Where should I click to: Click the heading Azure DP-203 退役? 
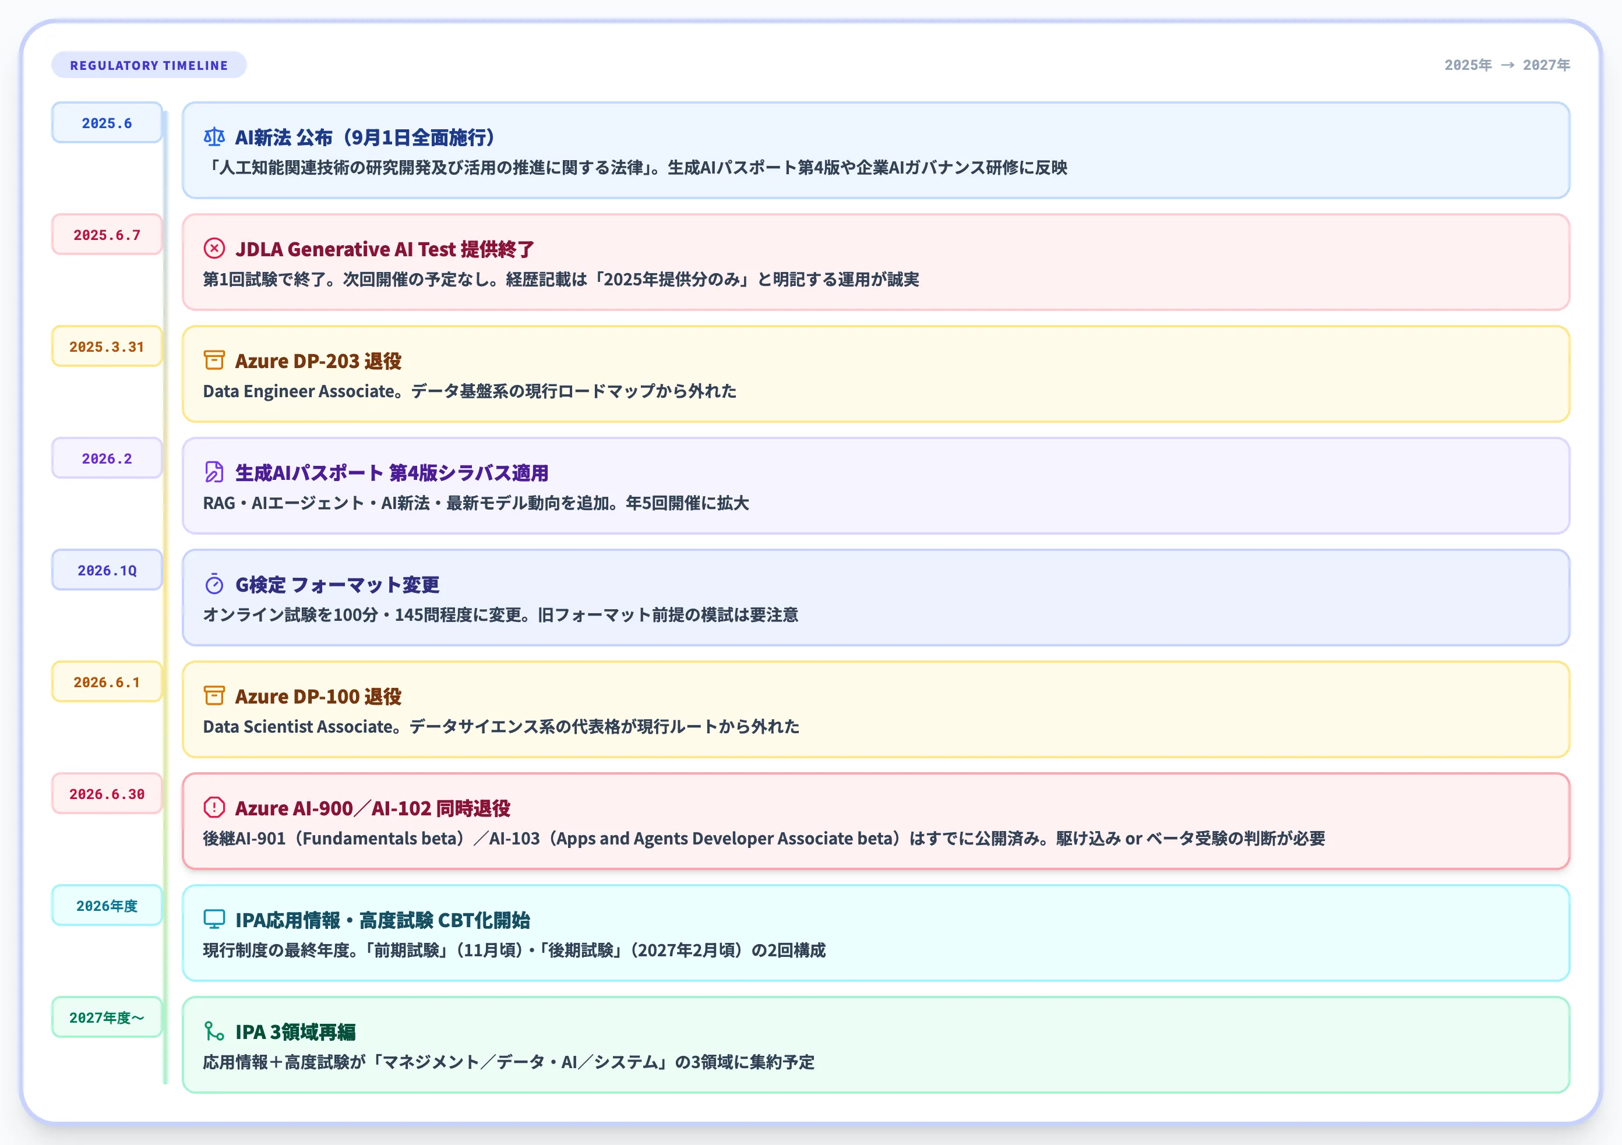point(318,361)
